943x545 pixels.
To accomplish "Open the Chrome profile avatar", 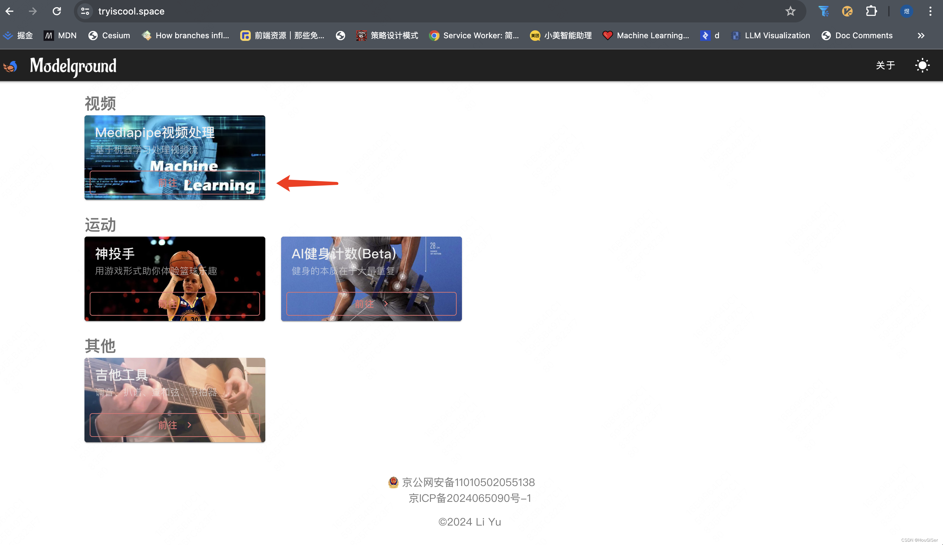I will pos(906,11).
